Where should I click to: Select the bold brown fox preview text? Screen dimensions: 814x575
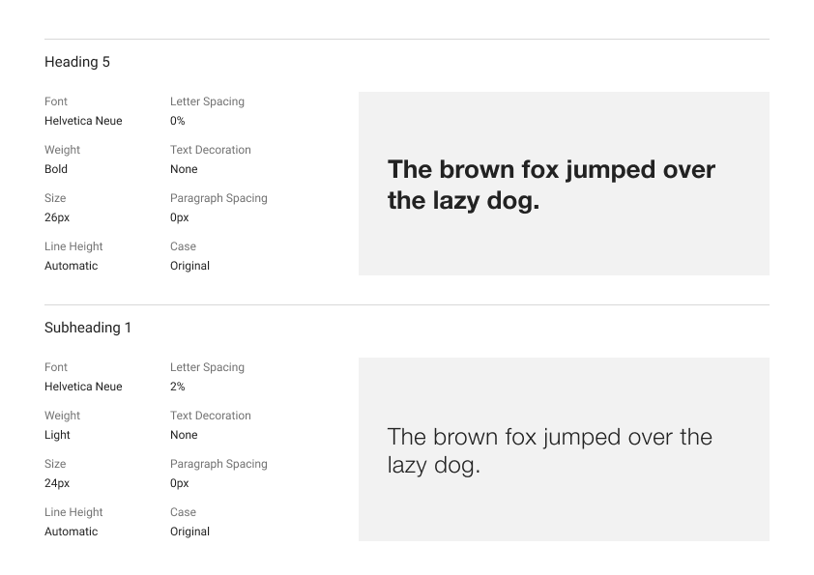coord(551,185)
